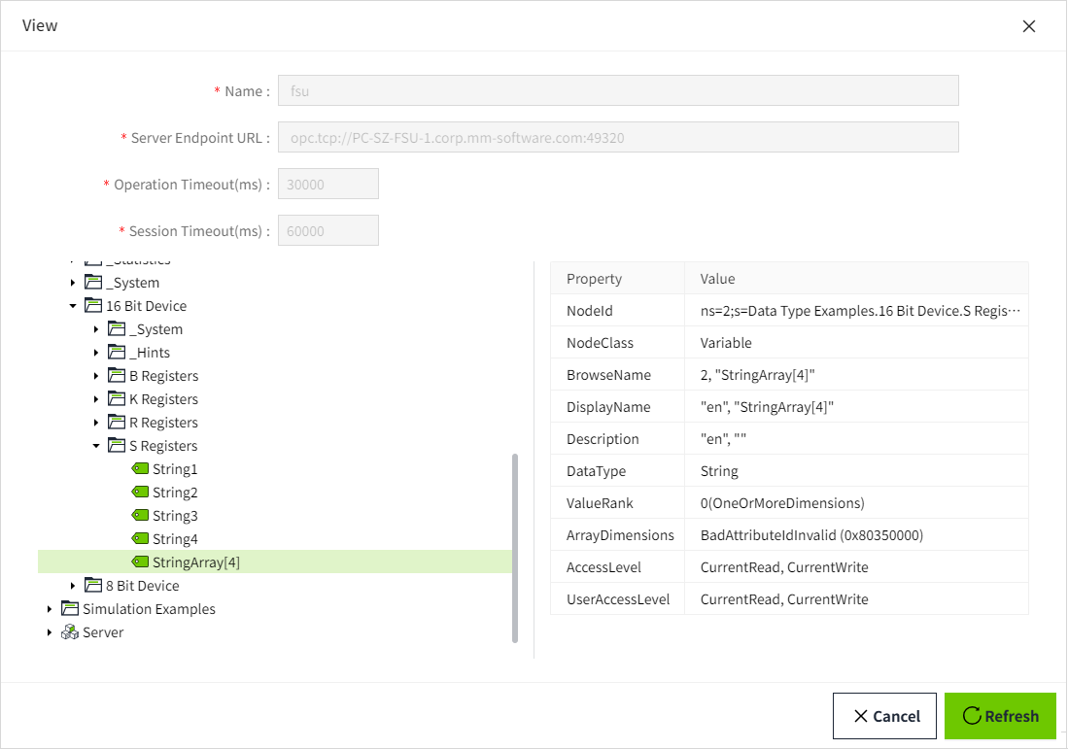This screenshot has height=749, width=1068.
Task: Click the Server Endpoint URL field
Action: coord(618,138)
